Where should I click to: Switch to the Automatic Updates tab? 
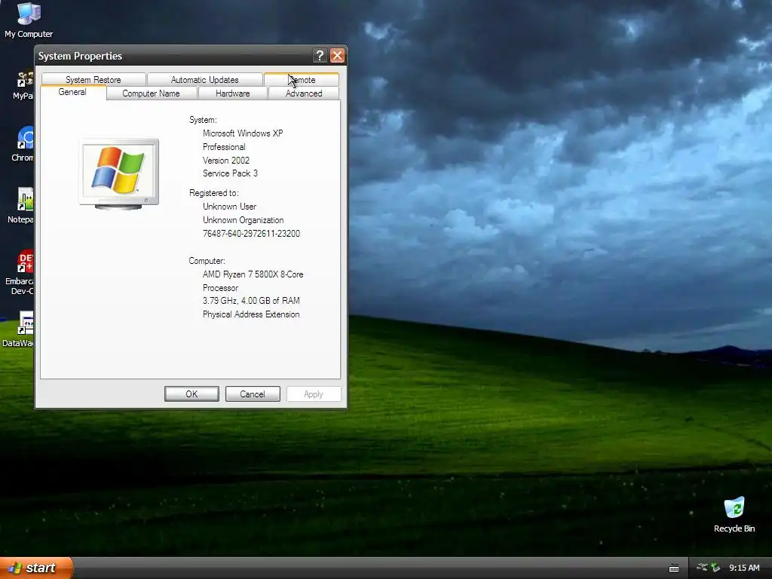(x=204, y=79)
